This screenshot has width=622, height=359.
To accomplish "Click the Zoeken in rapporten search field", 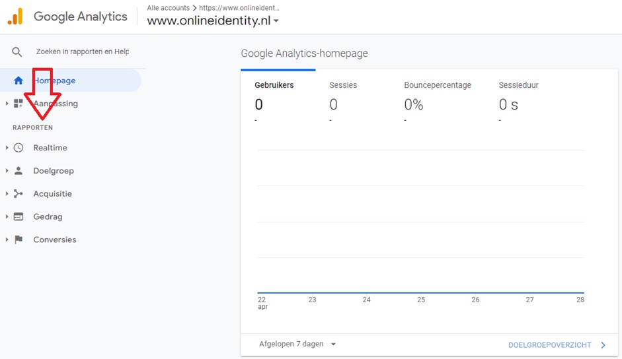I will click(83, 51).
